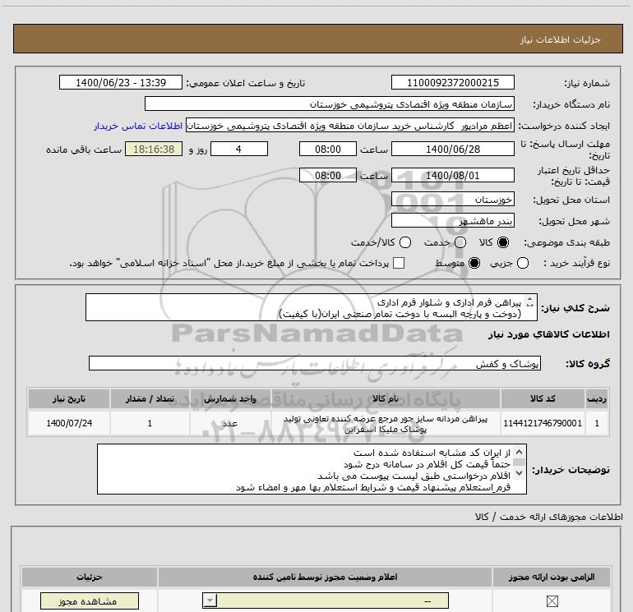Click the جزئیات column header

click(90, 577)
